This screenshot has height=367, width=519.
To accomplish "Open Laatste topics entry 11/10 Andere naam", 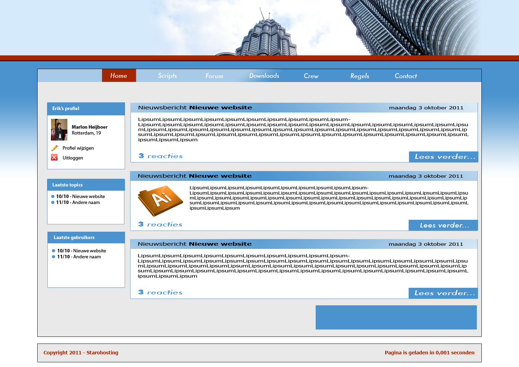I will coord(78,202).
